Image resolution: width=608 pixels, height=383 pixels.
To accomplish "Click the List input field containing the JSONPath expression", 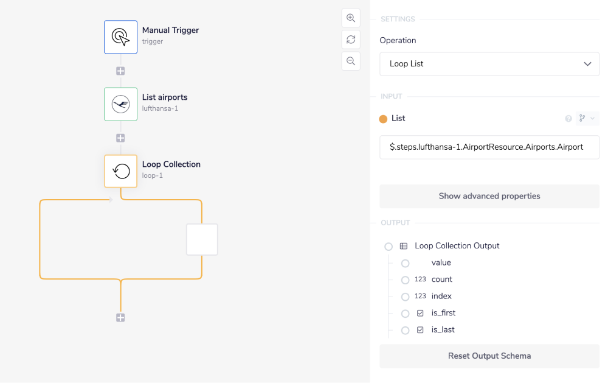I will coord(489,147).
